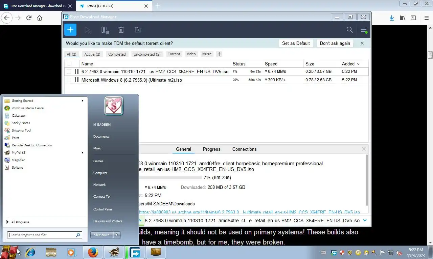Viewport: 433px width, 259px height.
Task: Open Sticky Notes
Action: (44, 123)
